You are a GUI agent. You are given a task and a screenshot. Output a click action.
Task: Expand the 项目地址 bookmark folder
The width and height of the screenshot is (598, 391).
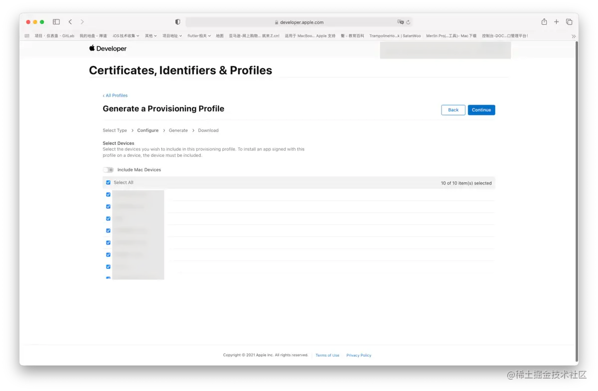(x=172, y=36)
